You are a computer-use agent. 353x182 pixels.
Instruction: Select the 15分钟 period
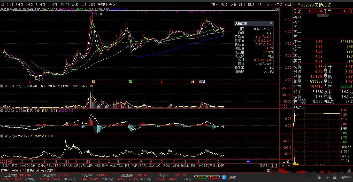pos(41,4)
